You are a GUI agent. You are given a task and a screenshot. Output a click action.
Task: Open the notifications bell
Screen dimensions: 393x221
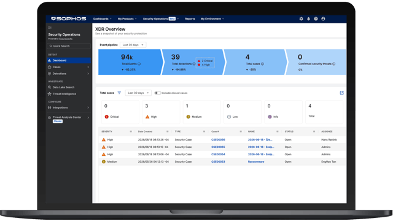[308, 19]
